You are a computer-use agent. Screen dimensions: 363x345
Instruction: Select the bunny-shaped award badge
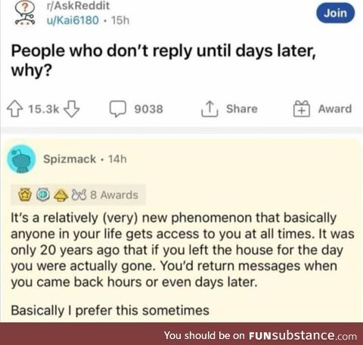(79, 195)
